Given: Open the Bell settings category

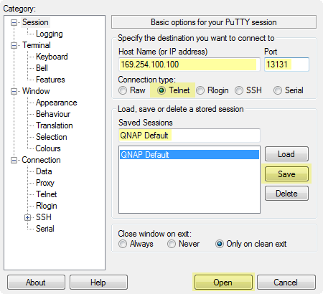Looking at the screenshot, I should point(42,68).
